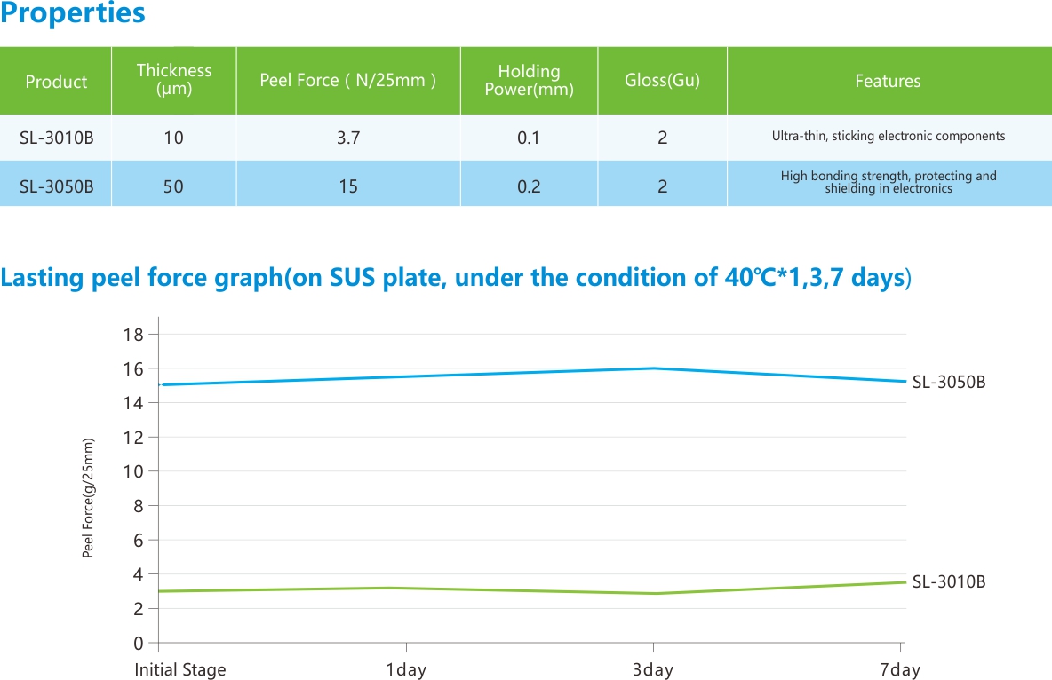
Task: Click the Features column header
Action: (888, 82)
